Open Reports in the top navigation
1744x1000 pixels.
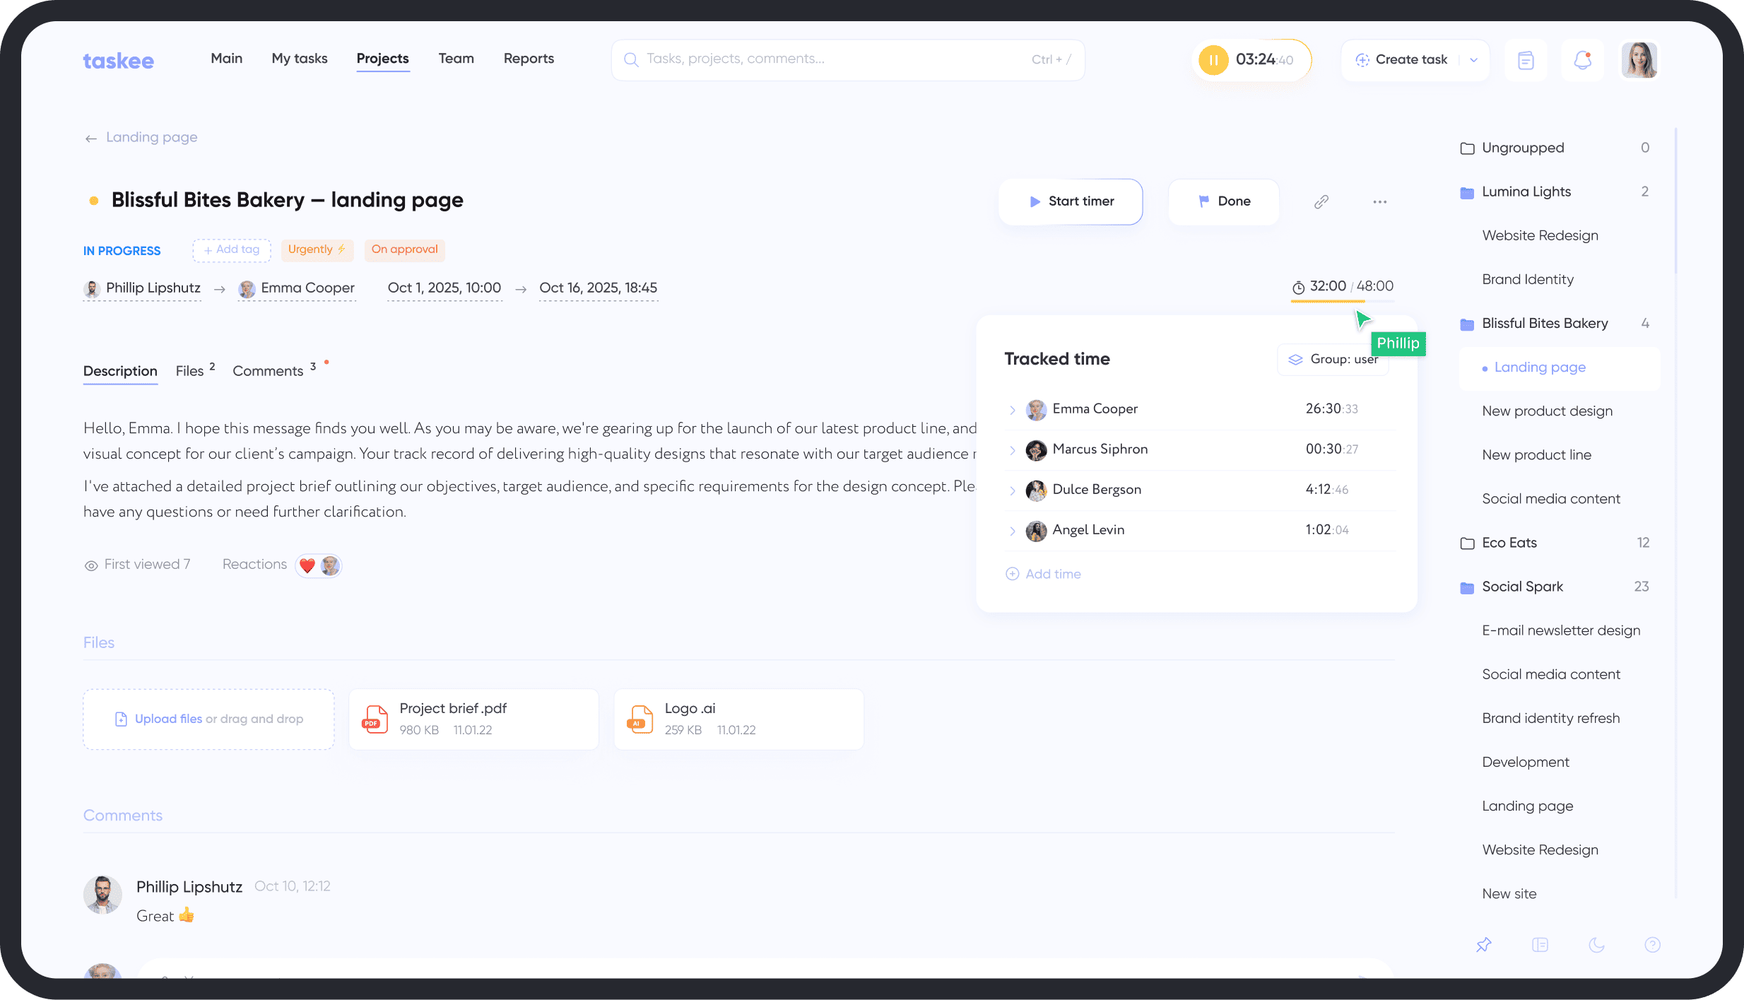pos(529,59)
